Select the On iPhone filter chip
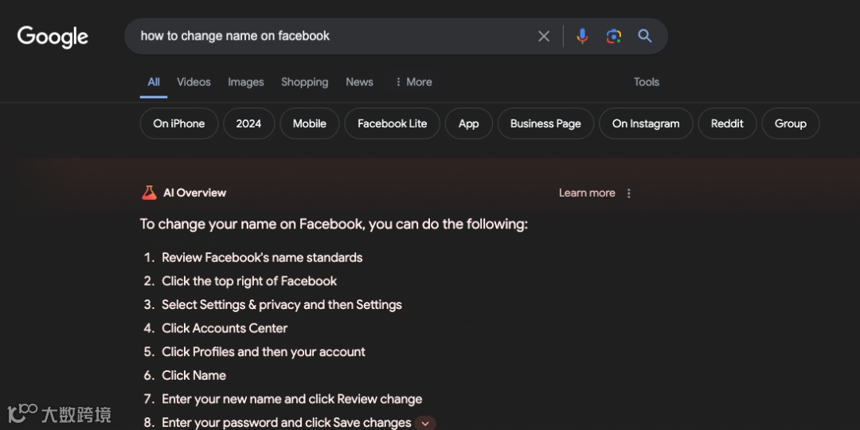 coord(179,123)
